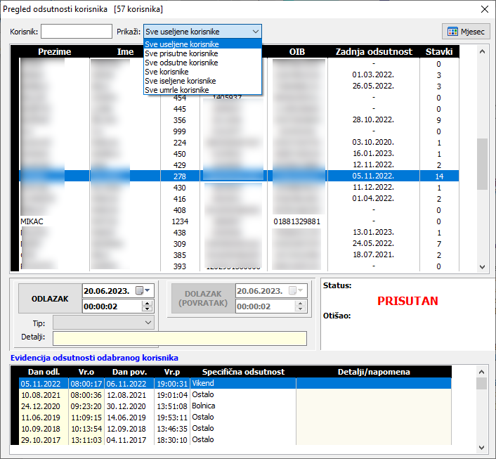This screenshot has height=459, width=496.
Task: Collapse the Prikaži combo box
Action: 255,32
